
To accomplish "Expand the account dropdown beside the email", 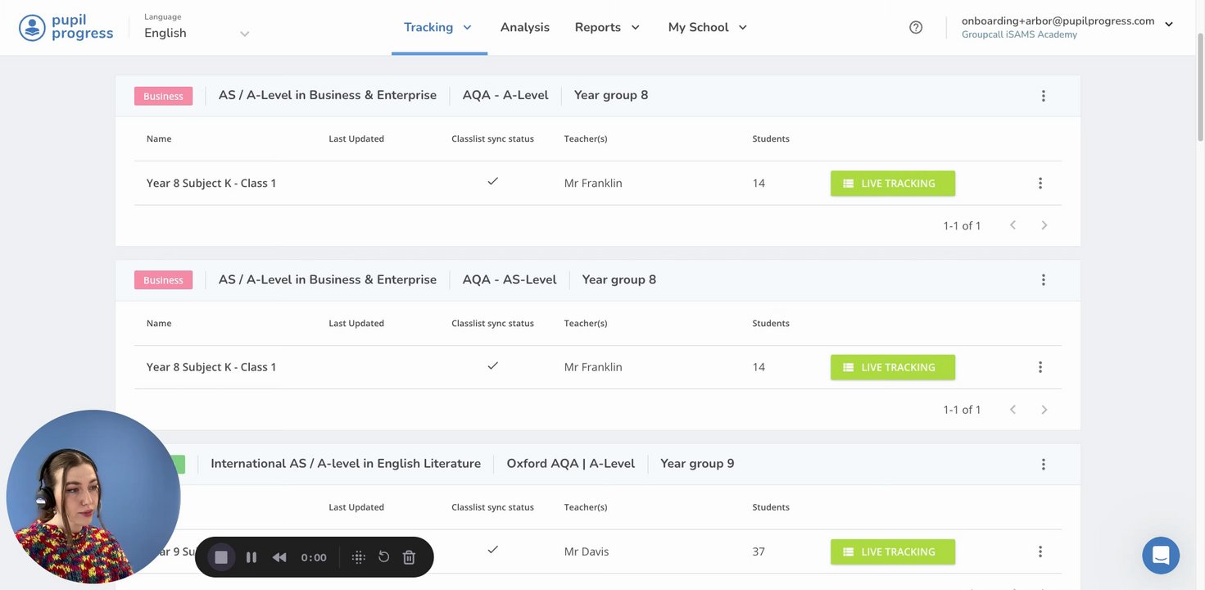I will coord(1169,25).
